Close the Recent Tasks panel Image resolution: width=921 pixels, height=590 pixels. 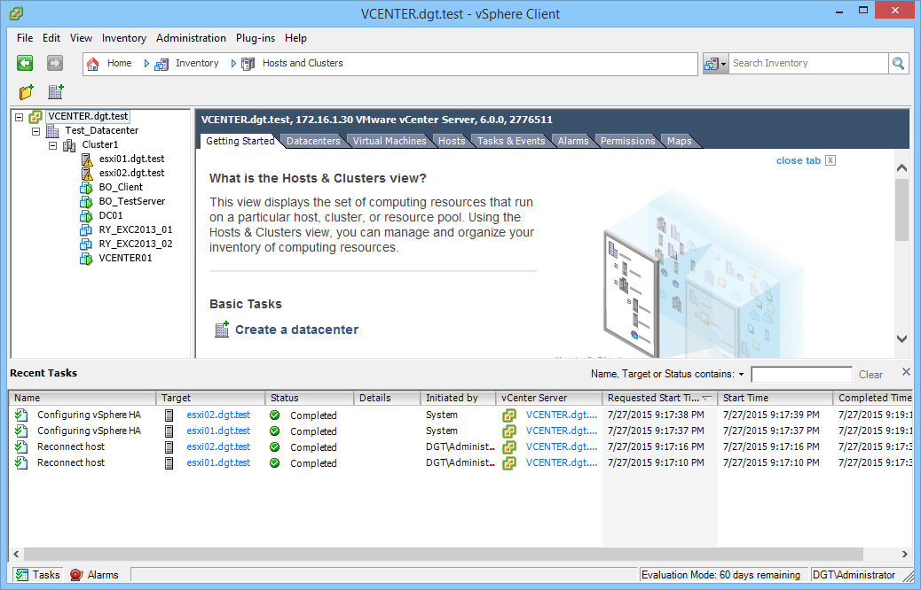click(906, 372)
